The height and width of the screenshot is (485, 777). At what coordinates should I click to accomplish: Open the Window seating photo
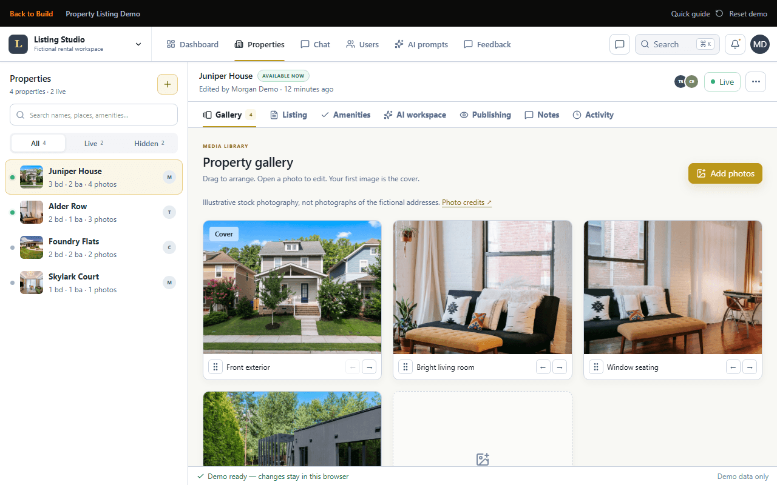click(673, 287)
